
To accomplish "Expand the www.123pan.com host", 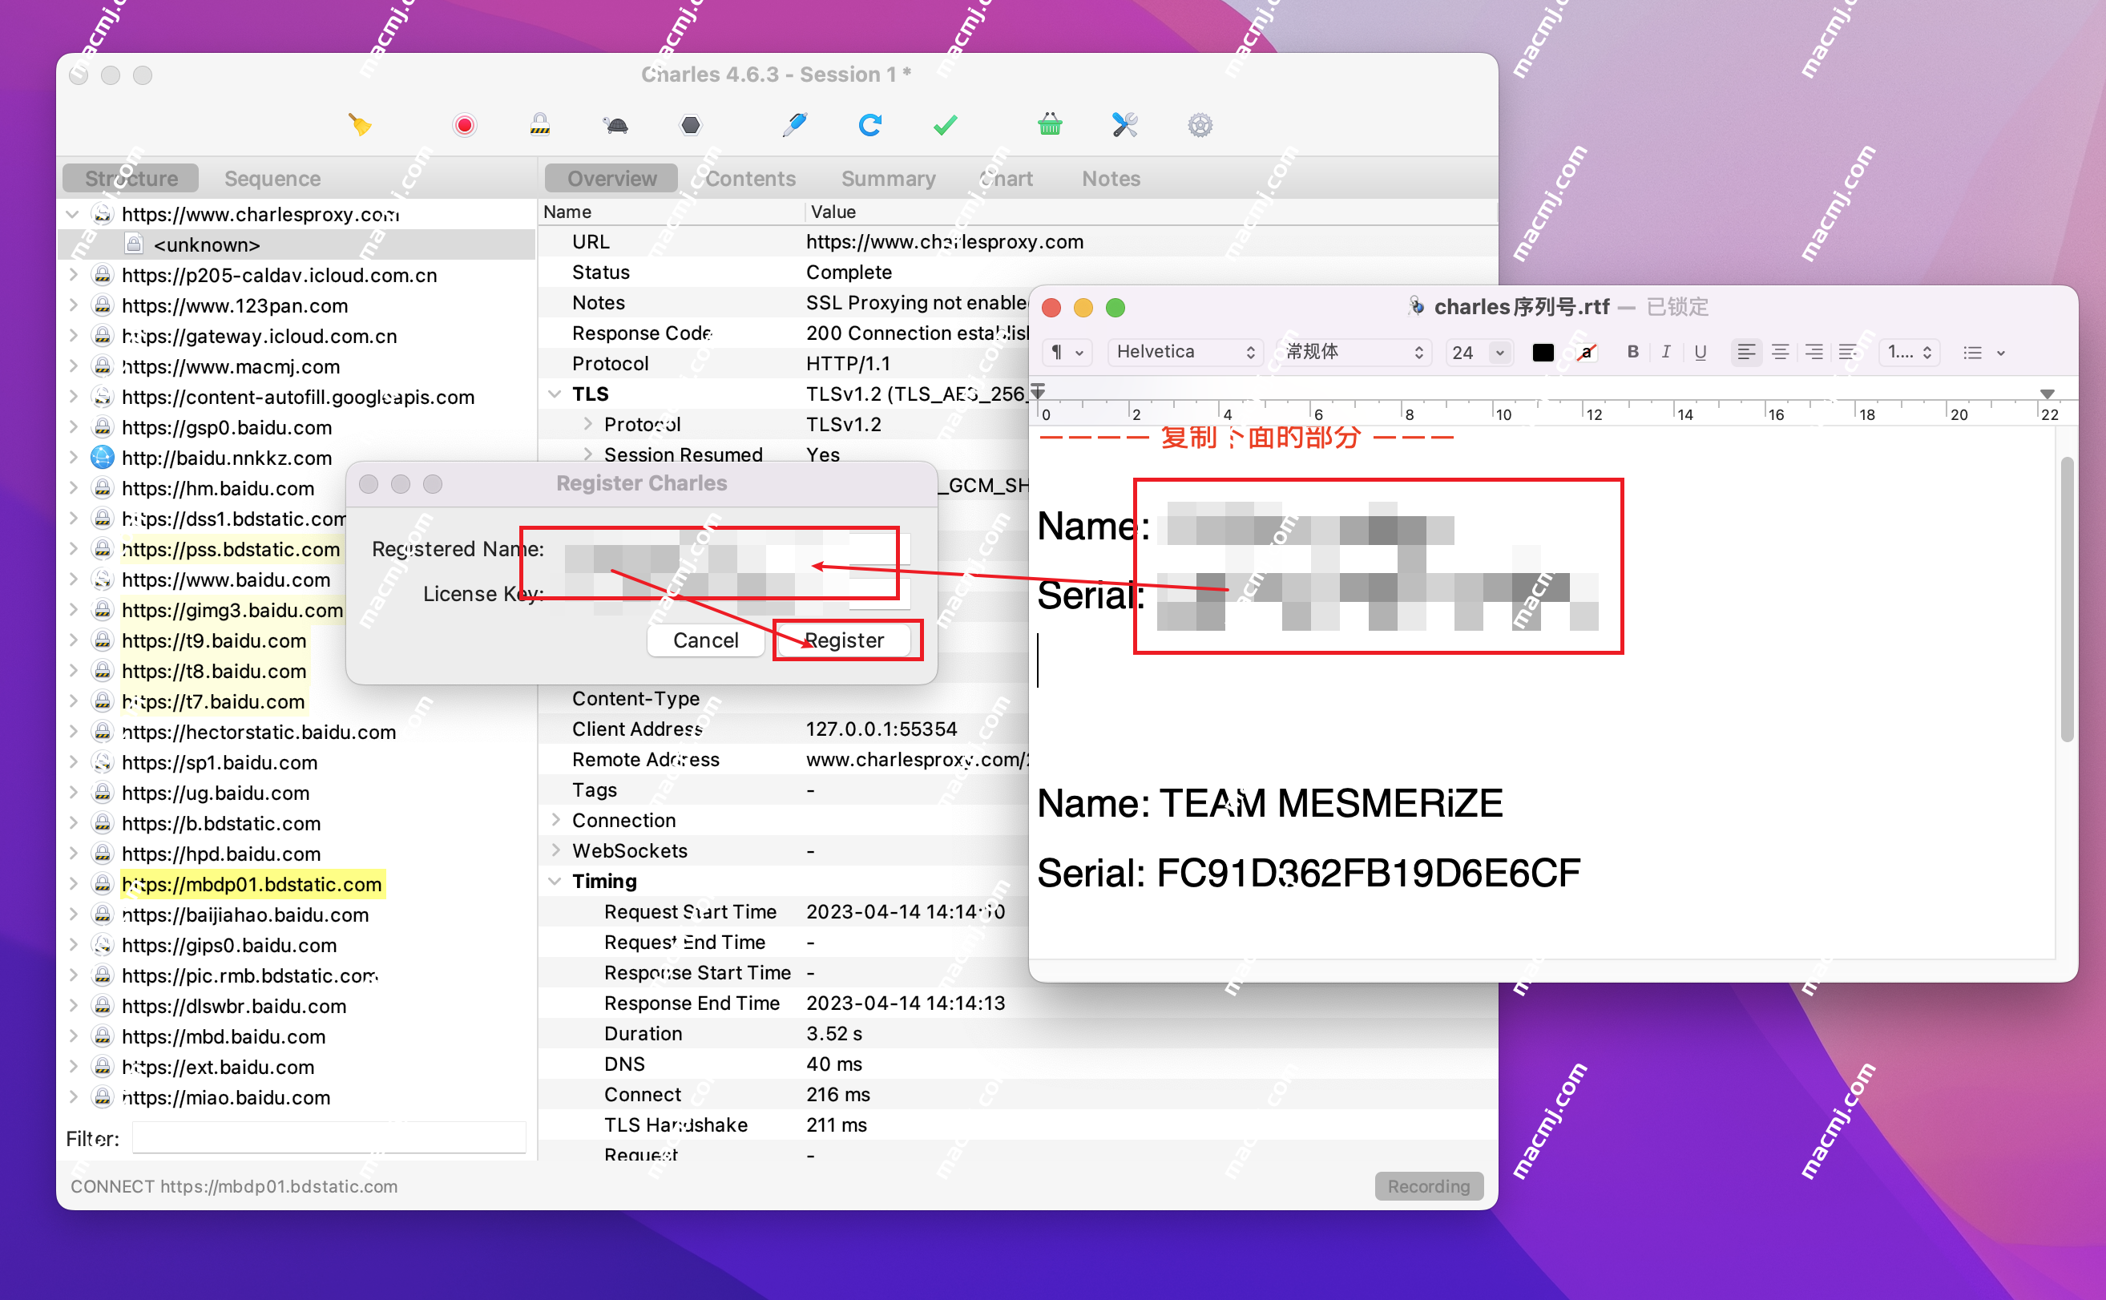I will pyautogui.click(x=73, y=305).
